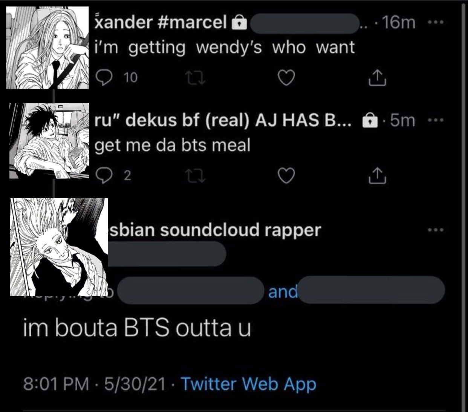Share the "bts meal" tweet

377,175
